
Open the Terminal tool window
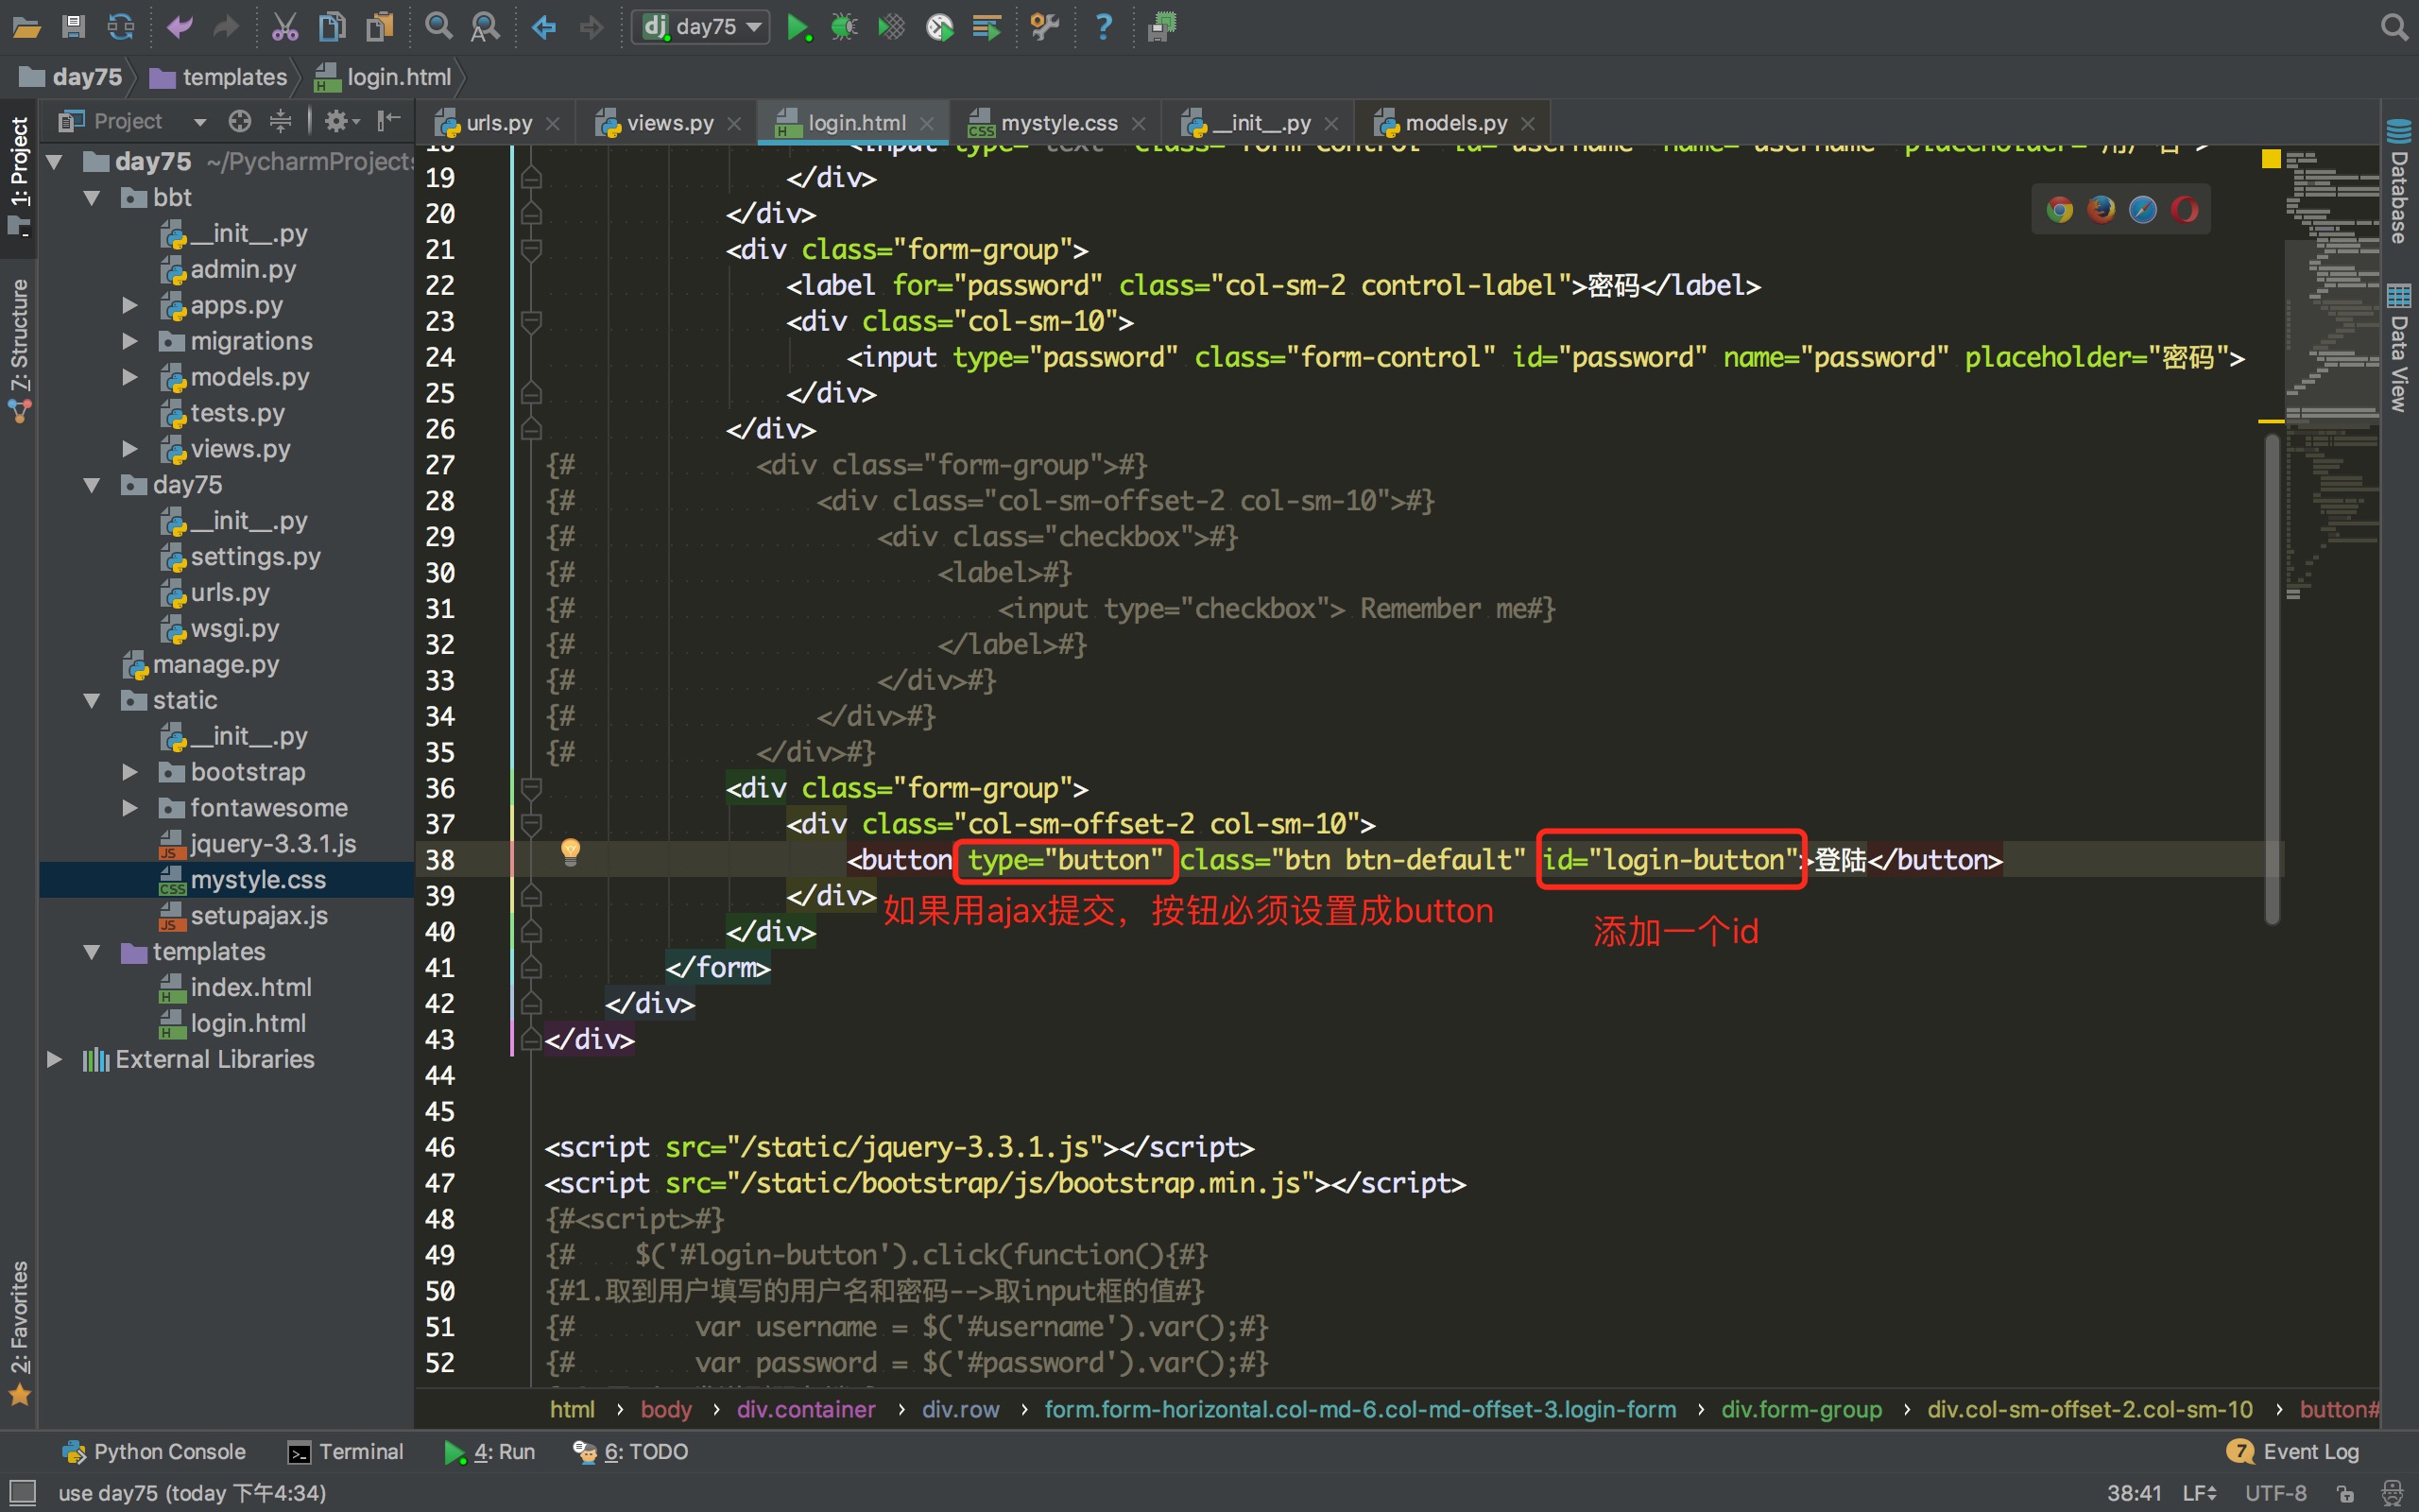(345, 1451)
